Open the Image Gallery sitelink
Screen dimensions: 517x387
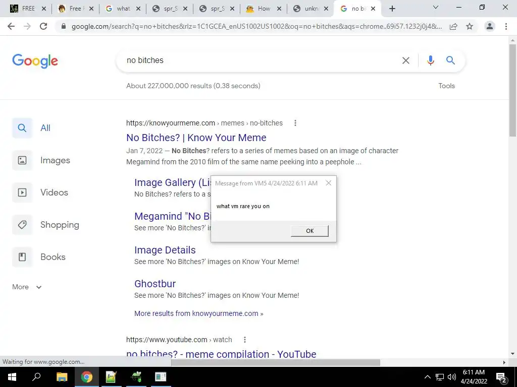click(x=173, y=182)
